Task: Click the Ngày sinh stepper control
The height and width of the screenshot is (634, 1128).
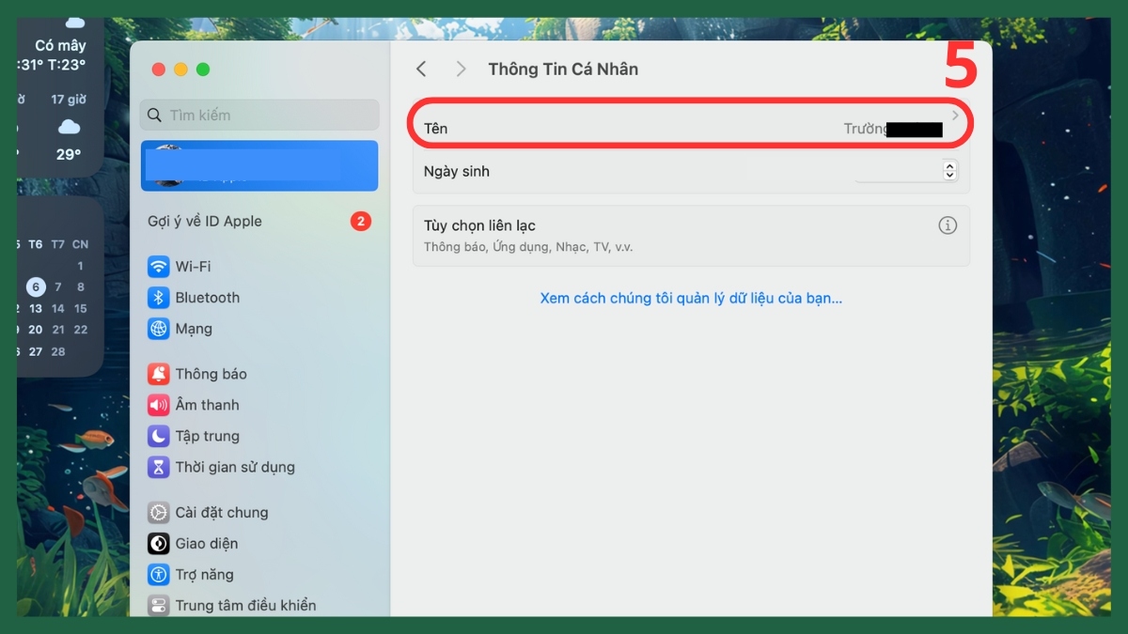Action: coord(949,170)
